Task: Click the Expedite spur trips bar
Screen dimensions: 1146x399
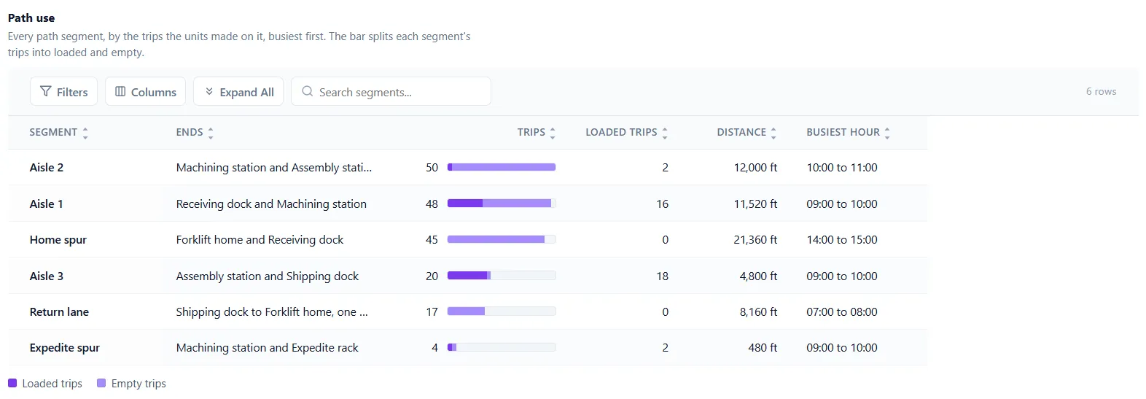Action: pos(502,347)
